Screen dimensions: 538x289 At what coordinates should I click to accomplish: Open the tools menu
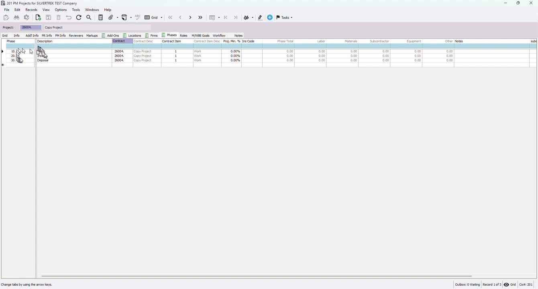76,10
